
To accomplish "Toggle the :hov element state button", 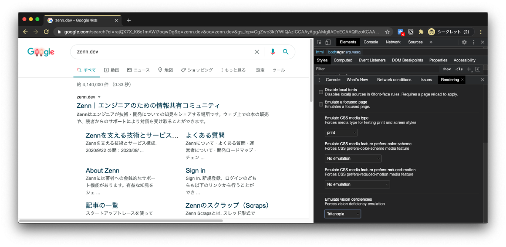I will point(446,69).
